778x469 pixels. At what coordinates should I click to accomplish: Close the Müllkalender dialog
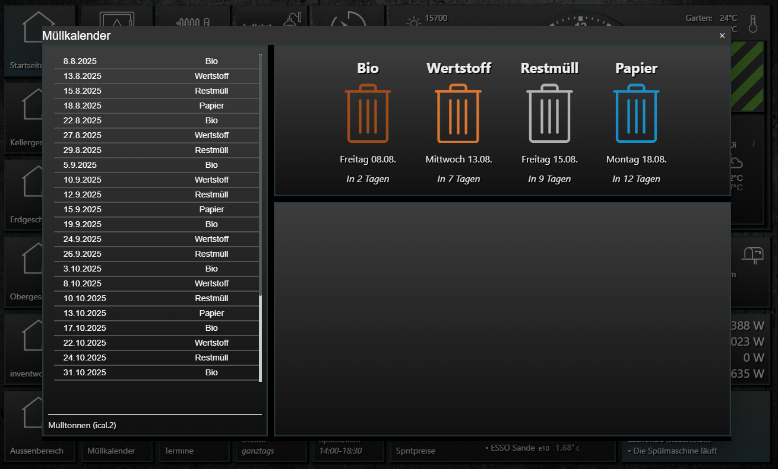pos(722,36)
